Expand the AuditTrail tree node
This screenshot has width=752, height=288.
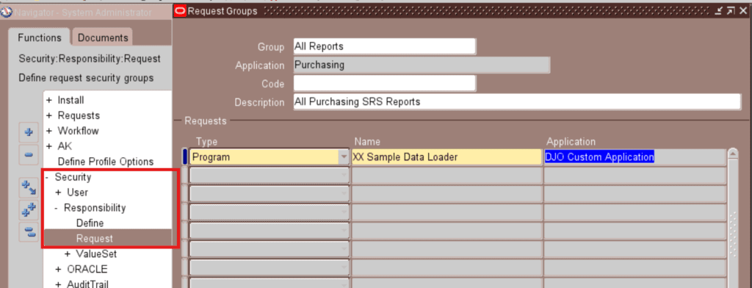59,284
